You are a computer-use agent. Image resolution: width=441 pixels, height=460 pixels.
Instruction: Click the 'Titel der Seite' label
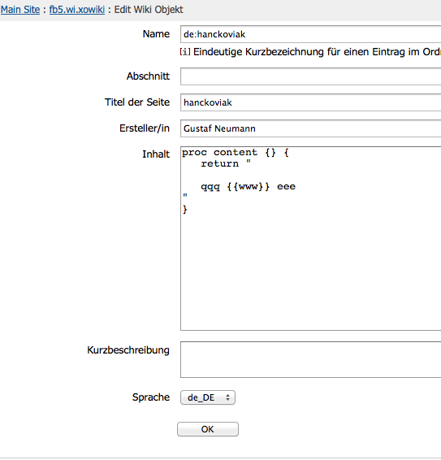coord(137,102)
